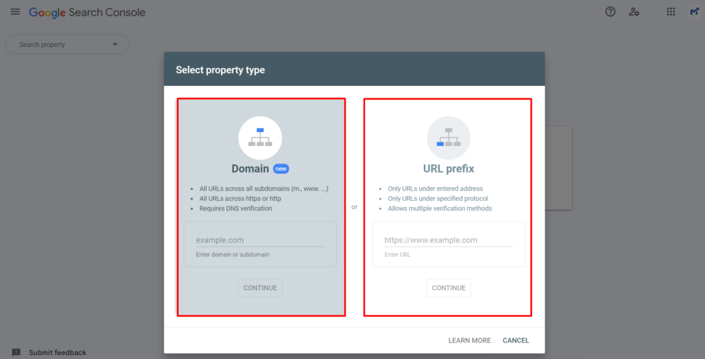
Task: Click CONTINUE under Domain
Action: point(260,288)
